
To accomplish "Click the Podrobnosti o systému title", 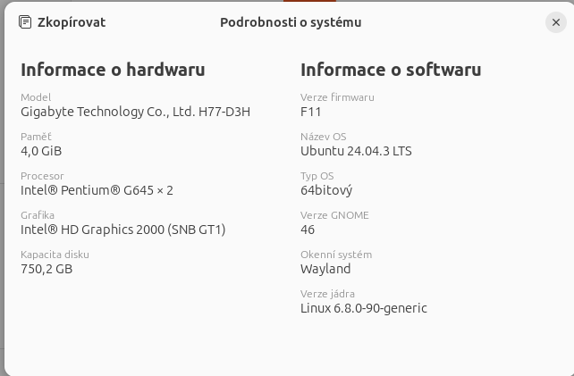I will pos(291,22).
